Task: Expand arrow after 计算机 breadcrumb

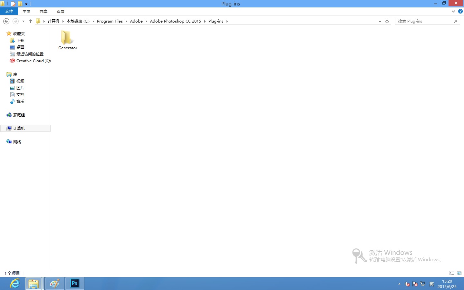Action: (63, 21)
